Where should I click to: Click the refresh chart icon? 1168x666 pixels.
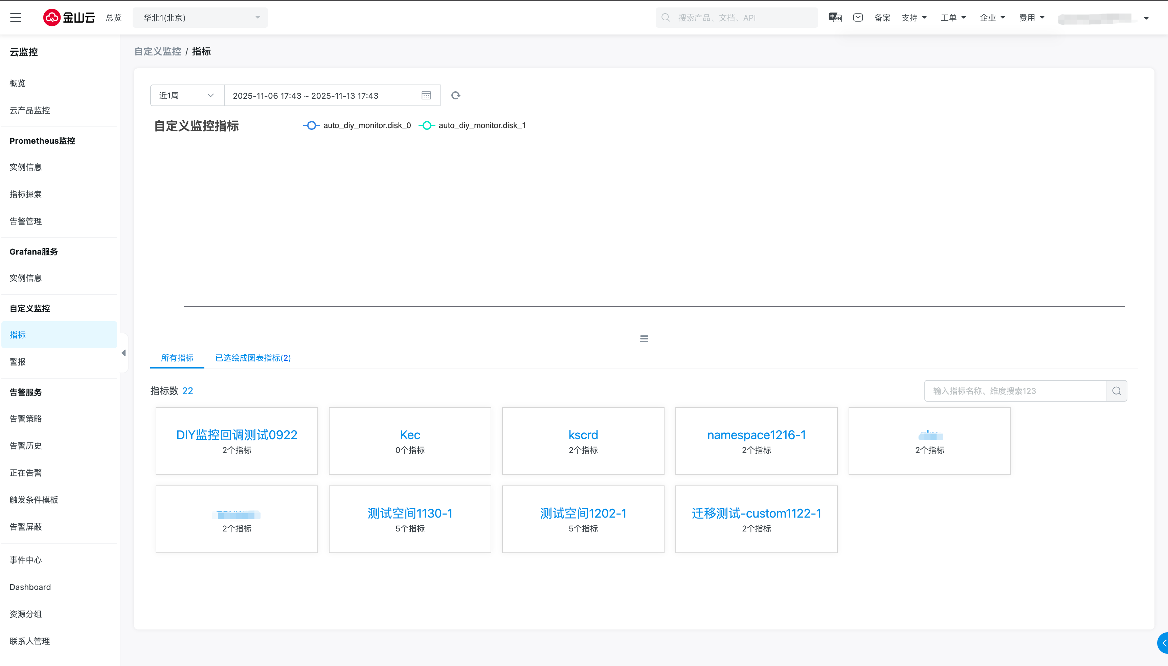pos(455,95)
